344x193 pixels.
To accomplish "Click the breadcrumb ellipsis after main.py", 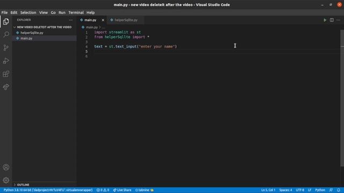I will 103,27.
